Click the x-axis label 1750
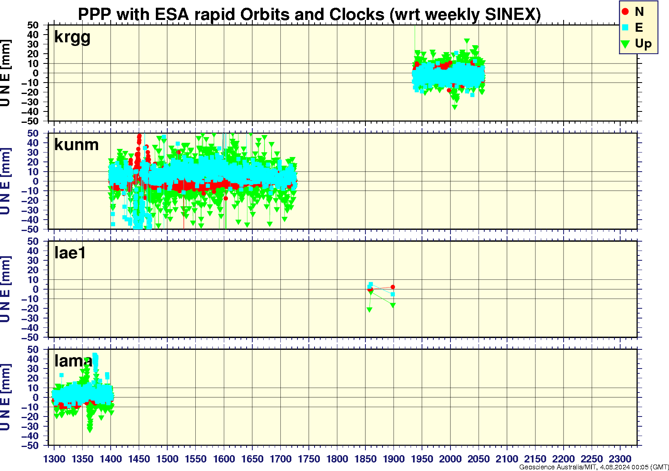This screenshot has width=669, height=471. coord(309,459)
